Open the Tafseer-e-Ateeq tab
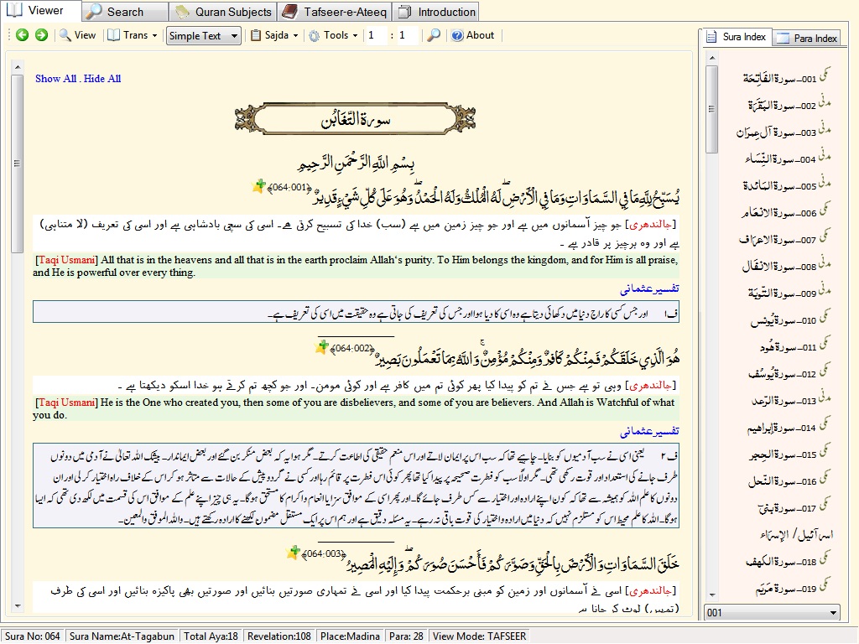 336,12
